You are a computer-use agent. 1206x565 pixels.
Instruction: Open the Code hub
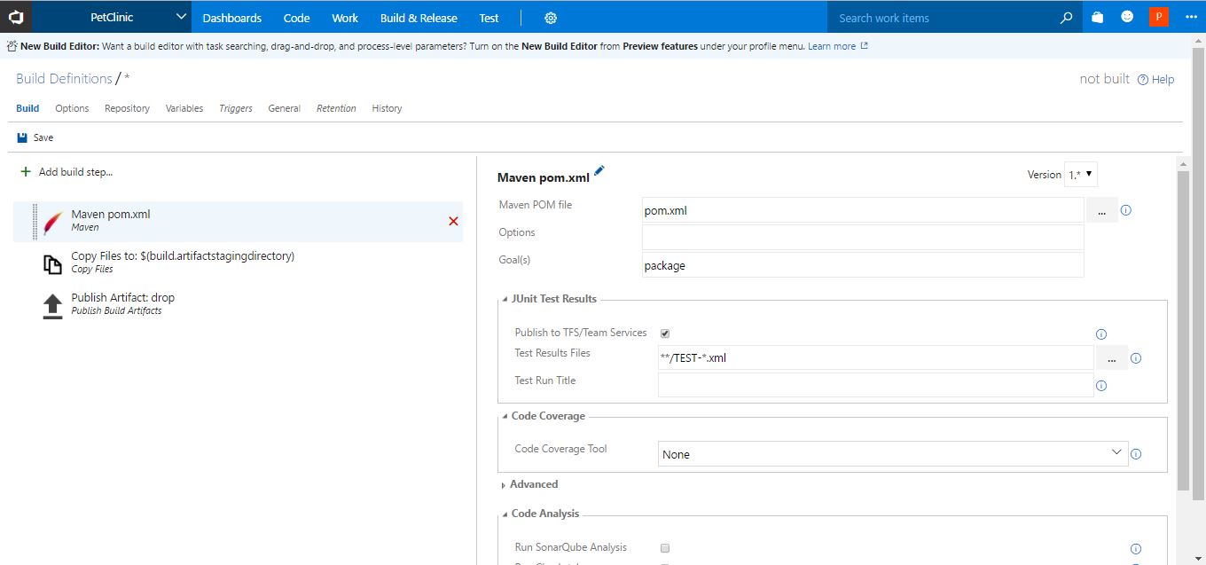click(x=297, y=18)
